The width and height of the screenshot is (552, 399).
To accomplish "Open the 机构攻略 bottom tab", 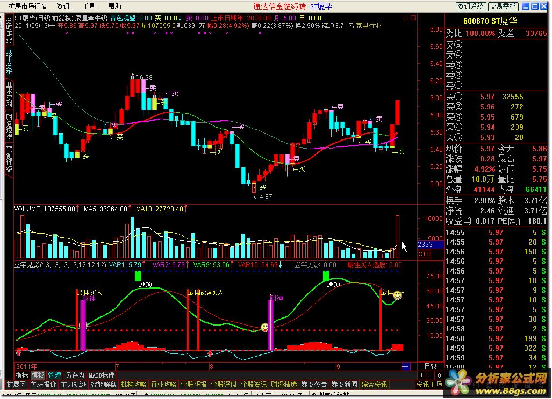I will pos(133,385).
